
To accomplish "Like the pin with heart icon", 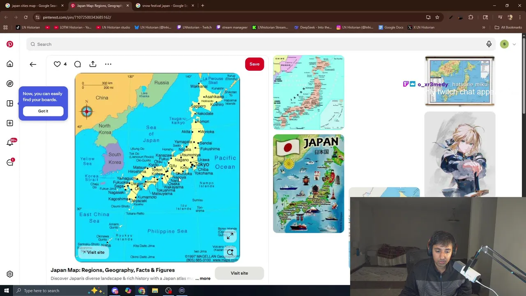I will 57,64.
